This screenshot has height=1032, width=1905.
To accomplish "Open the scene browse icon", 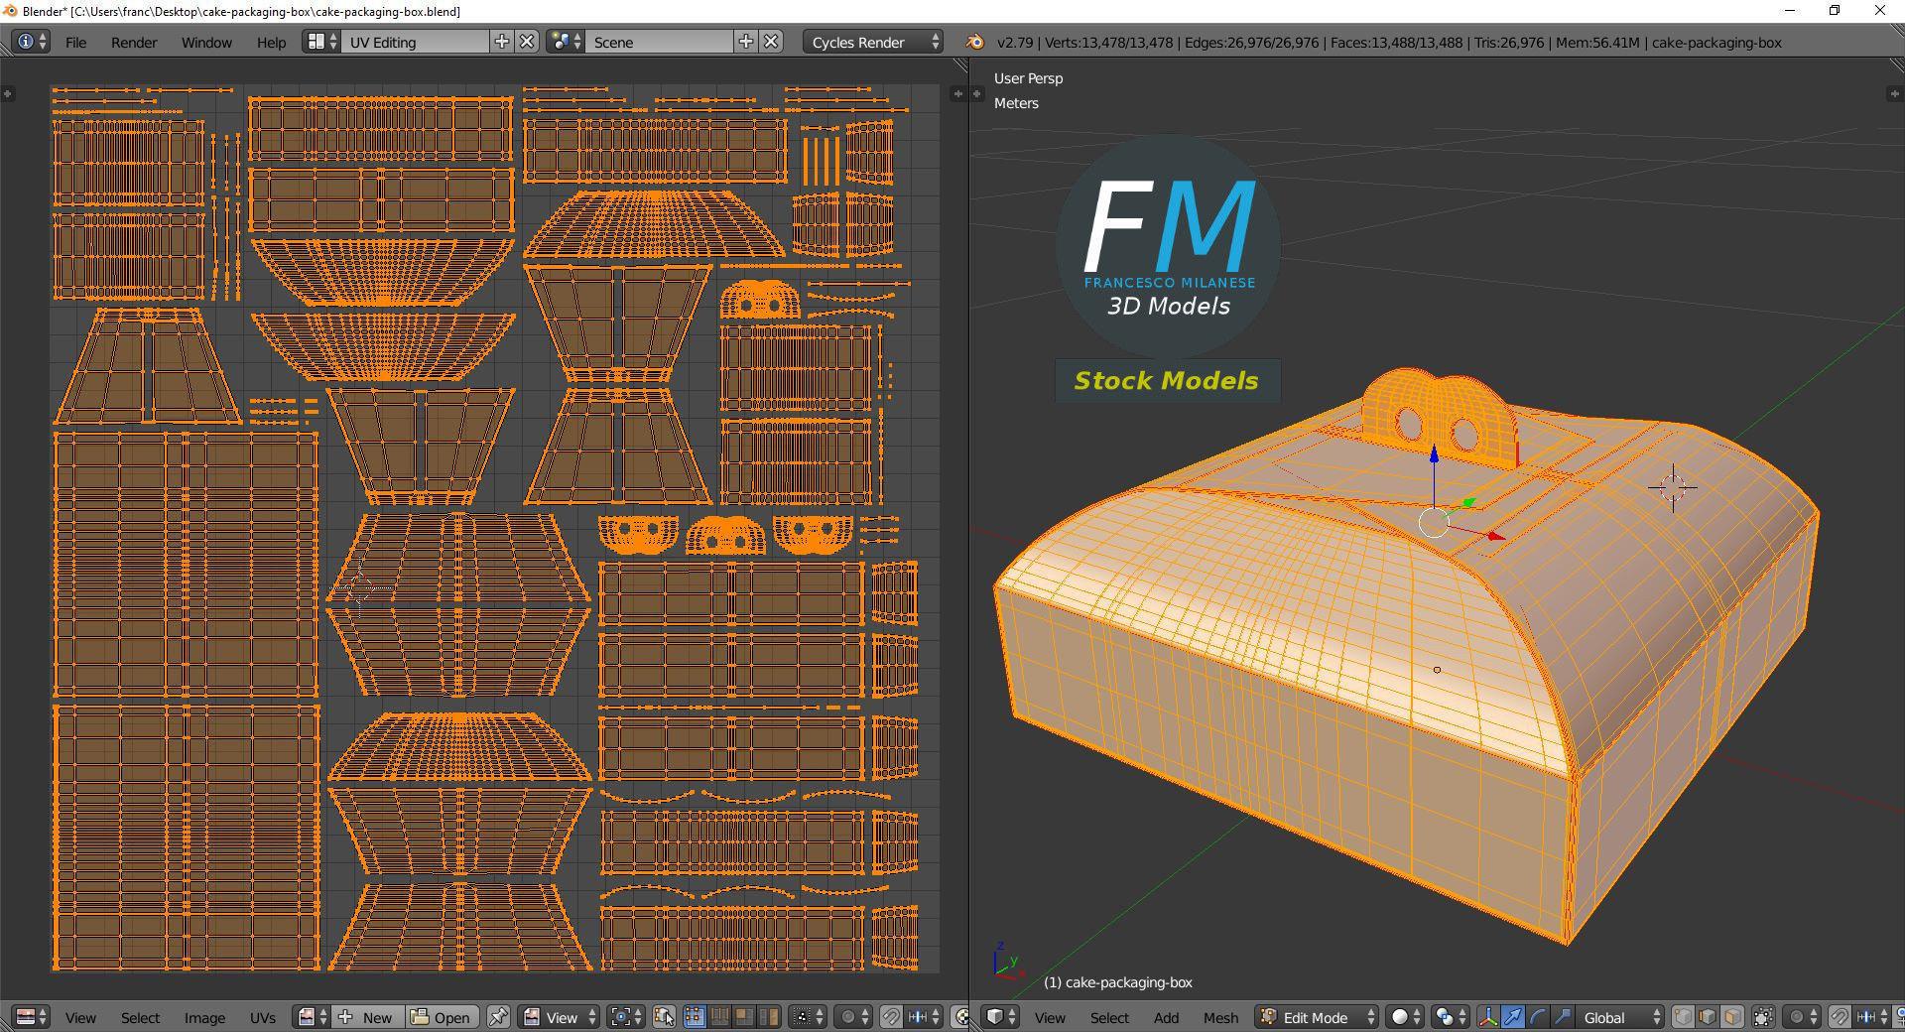I will (567, 42).
